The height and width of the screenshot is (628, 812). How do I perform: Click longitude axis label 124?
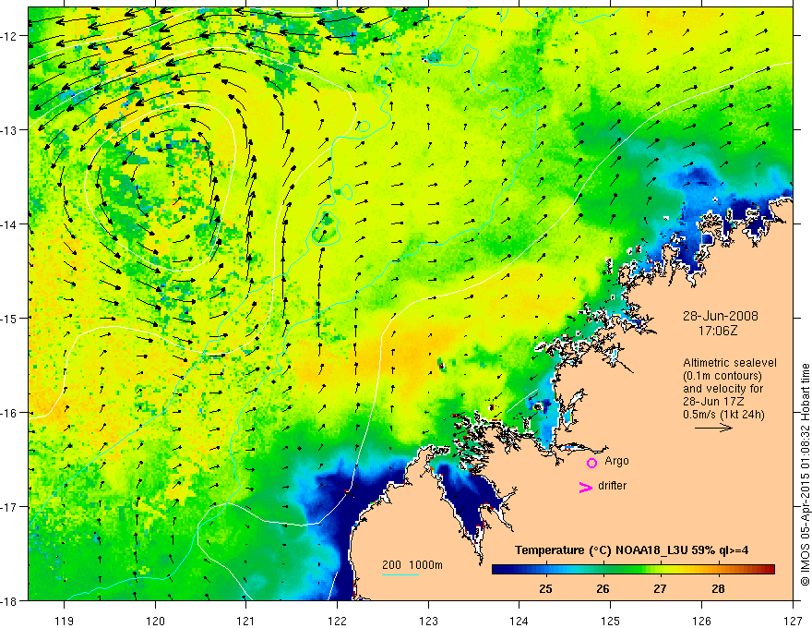point(519,621)
